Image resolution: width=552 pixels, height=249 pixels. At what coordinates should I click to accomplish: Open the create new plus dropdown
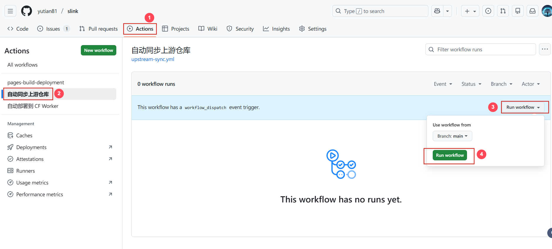[470, 11]
